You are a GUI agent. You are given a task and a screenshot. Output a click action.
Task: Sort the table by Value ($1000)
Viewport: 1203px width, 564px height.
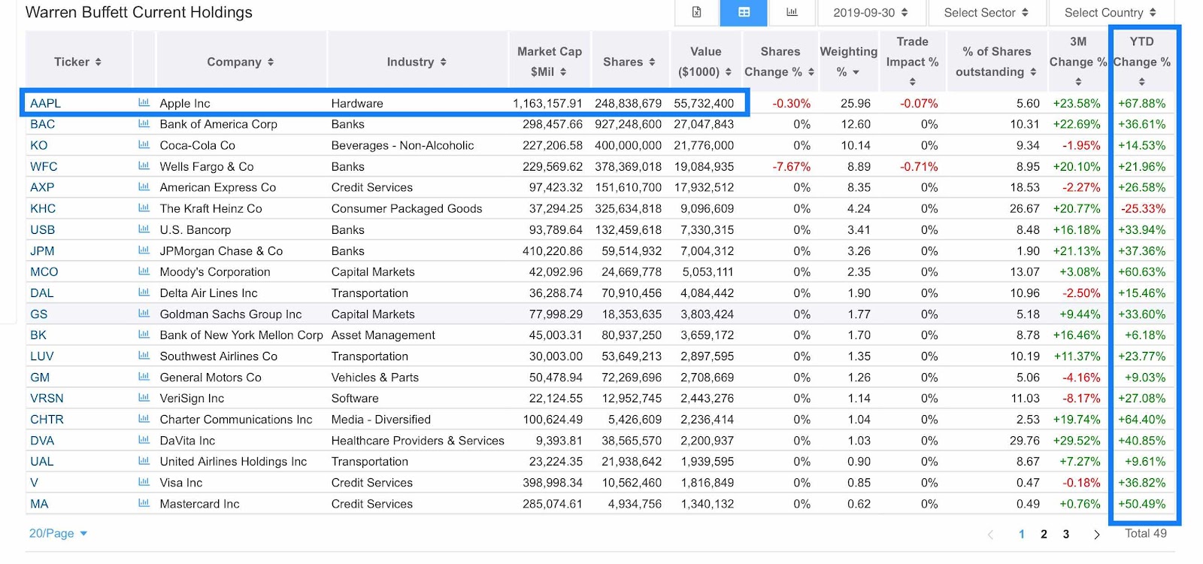(705, 62)
